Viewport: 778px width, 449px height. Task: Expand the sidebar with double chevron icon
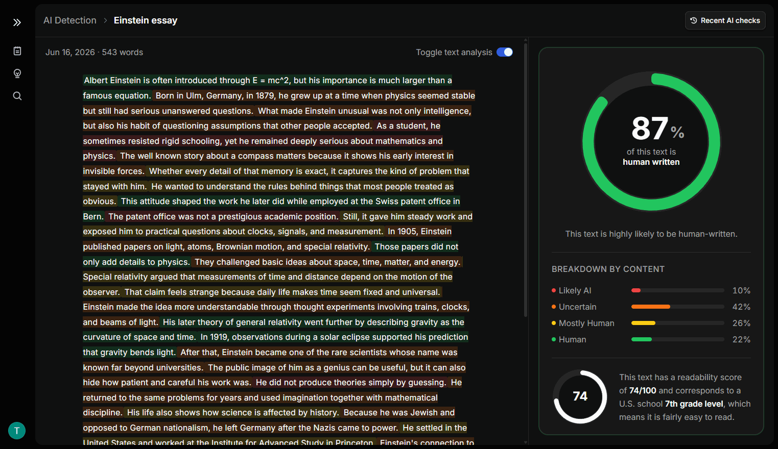tap(17, 22)
